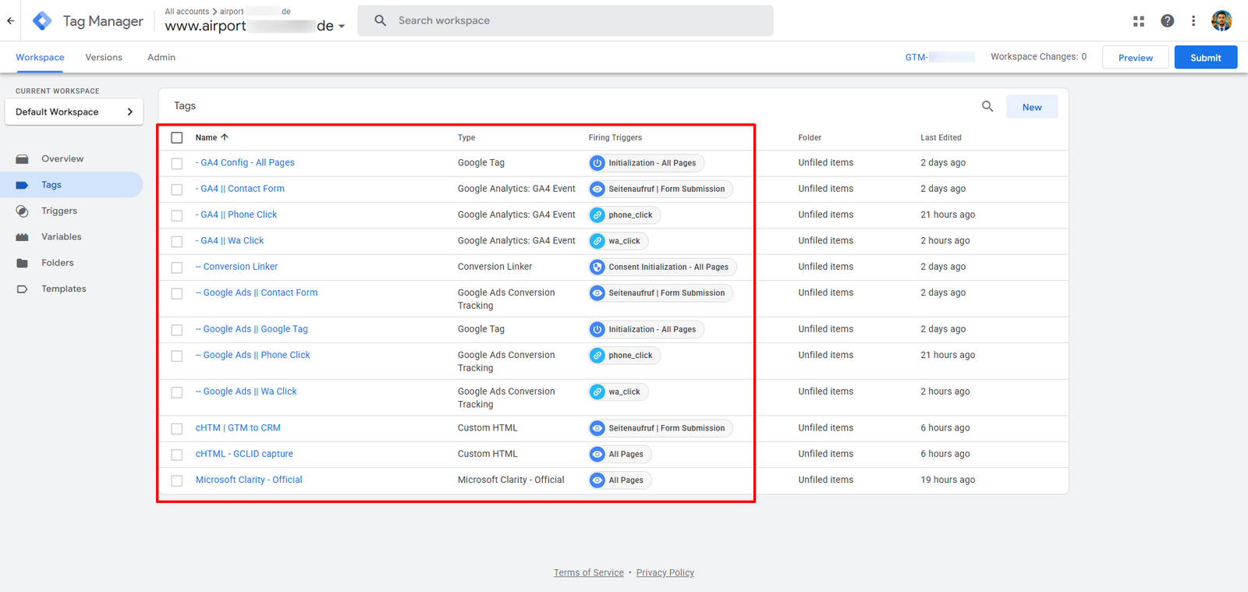The height and width of the screenshot is (592, 1248).
Task: Click the shield icon on Consent Initialization trigger
Action: (597, 267)
